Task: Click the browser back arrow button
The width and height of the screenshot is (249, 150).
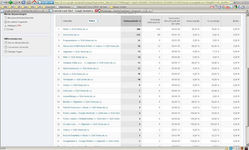Action: 10,2
